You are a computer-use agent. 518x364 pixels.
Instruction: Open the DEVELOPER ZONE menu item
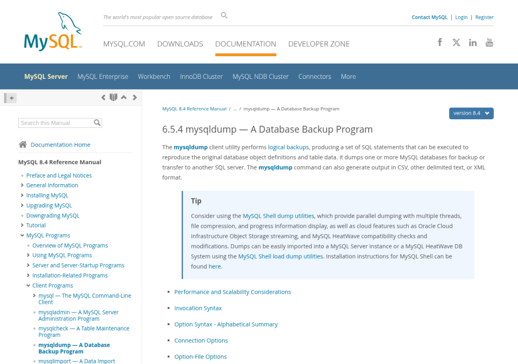tap(319, 44)
